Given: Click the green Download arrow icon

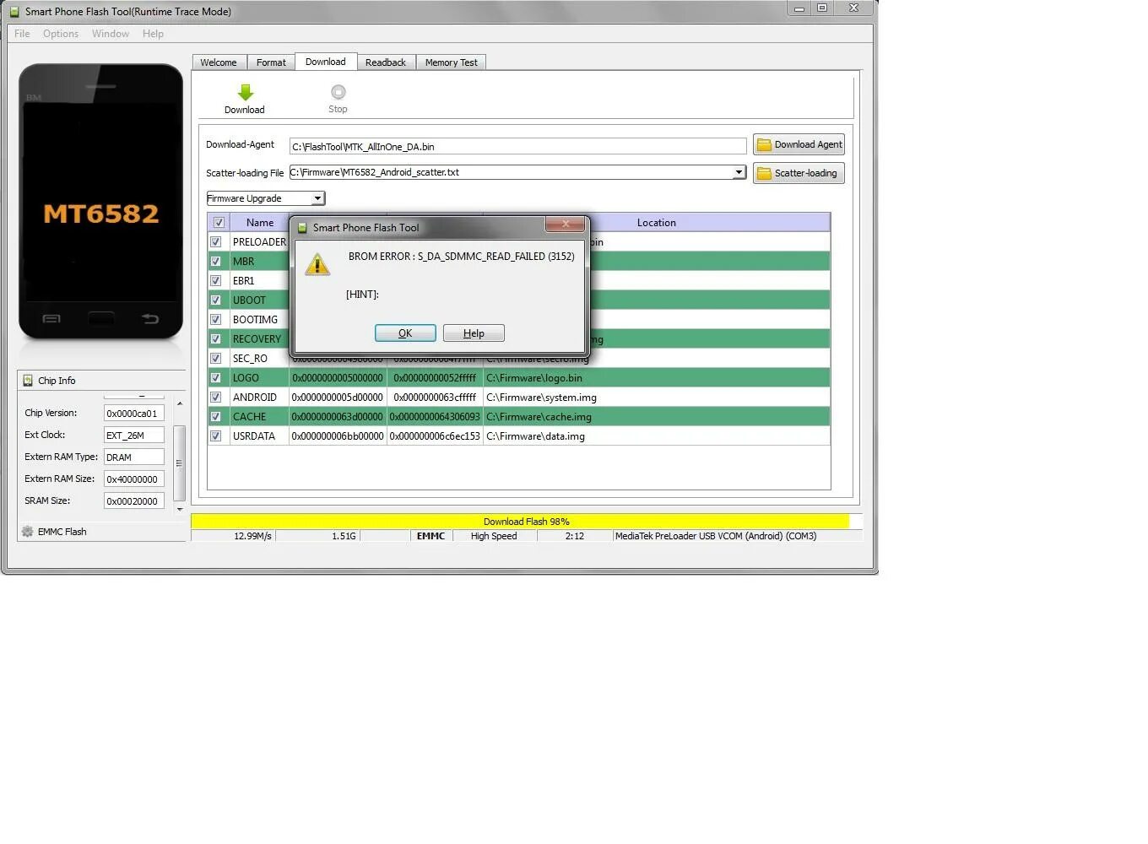Looking at the screenshot, I should 245,92.
